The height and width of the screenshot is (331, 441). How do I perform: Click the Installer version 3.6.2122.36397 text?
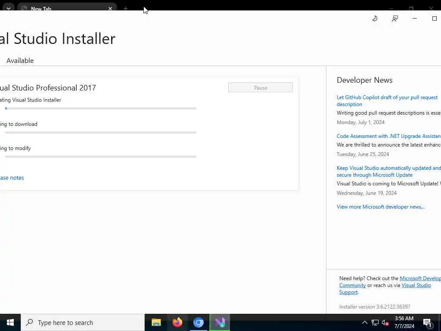[375, 307]
